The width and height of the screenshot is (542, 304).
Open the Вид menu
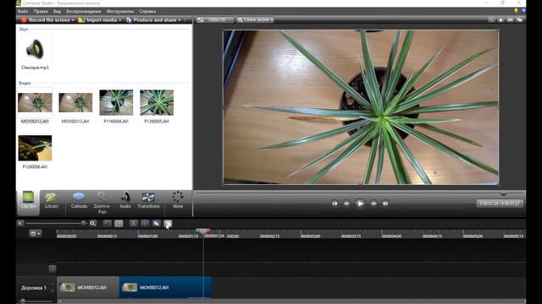(x=57, y=11)
